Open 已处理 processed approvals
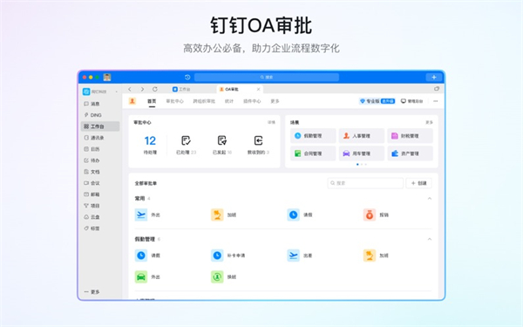 [187, 145]
